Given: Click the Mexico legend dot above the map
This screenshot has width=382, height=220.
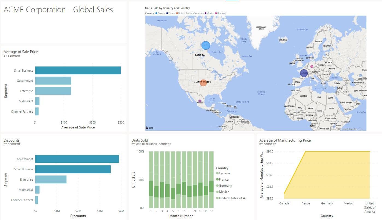Looking at the screenshot, I should click(x=205, y=13).
